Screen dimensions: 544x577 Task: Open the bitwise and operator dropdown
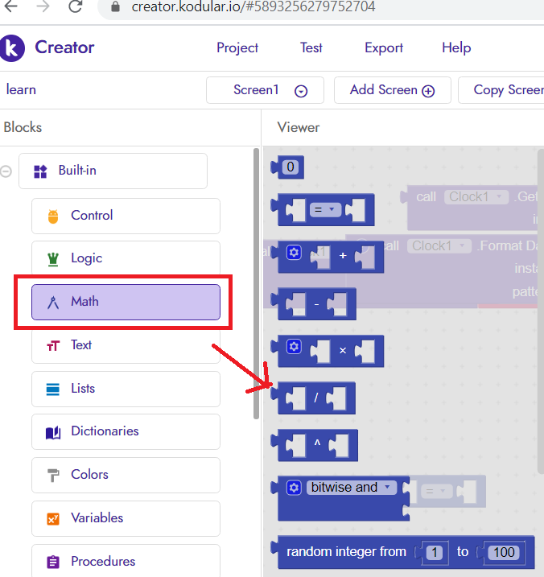coord(351,488)
